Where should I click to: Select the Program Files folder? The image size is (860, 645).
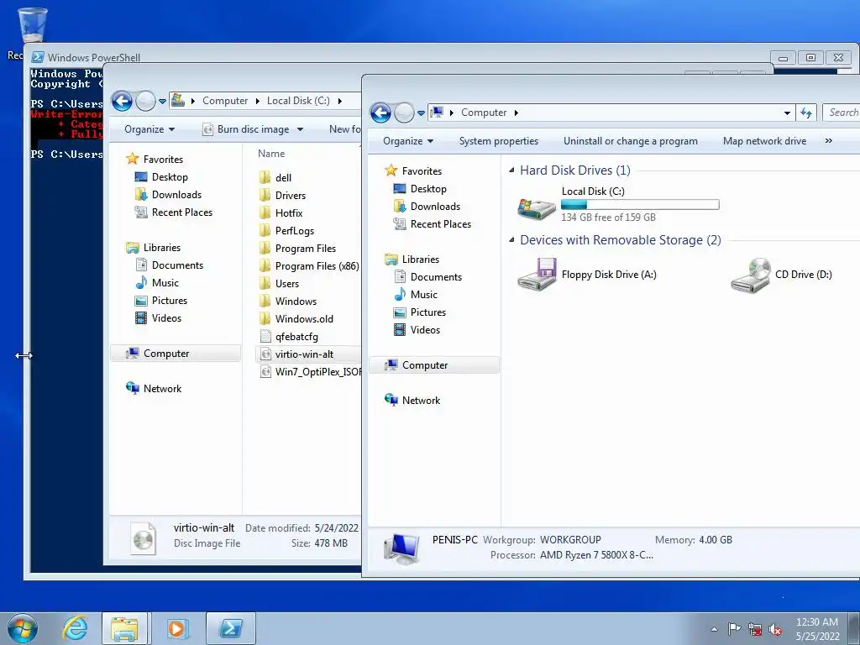pyautogui.click(x=305, y=249)
